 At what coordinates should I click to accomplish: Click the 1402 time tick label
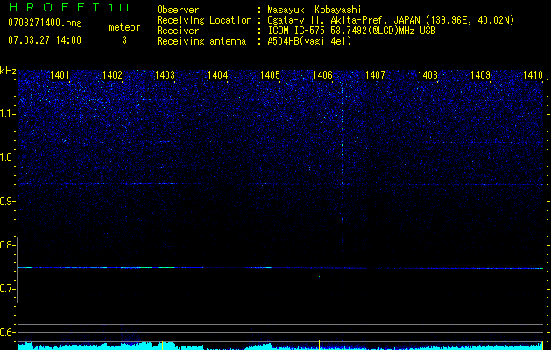[112, 75]
